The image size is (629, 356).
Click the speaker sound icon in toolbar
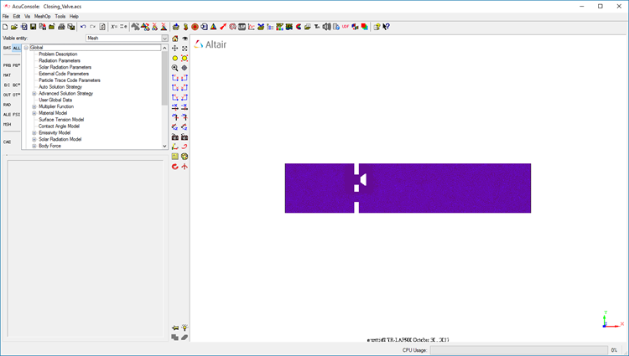coord(327,27)
